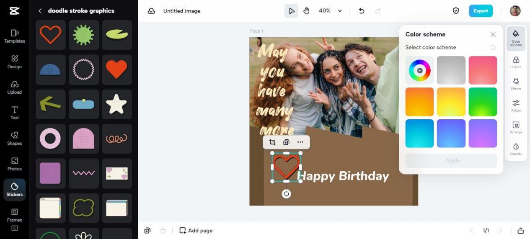530x239 pixels.
Task: Open the Opacity tool
Action: tap(516, 149)
